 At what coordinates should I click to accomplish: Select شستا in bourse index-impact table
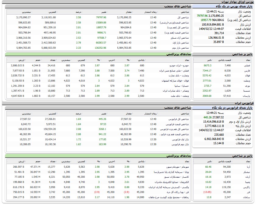coord(247,91)
